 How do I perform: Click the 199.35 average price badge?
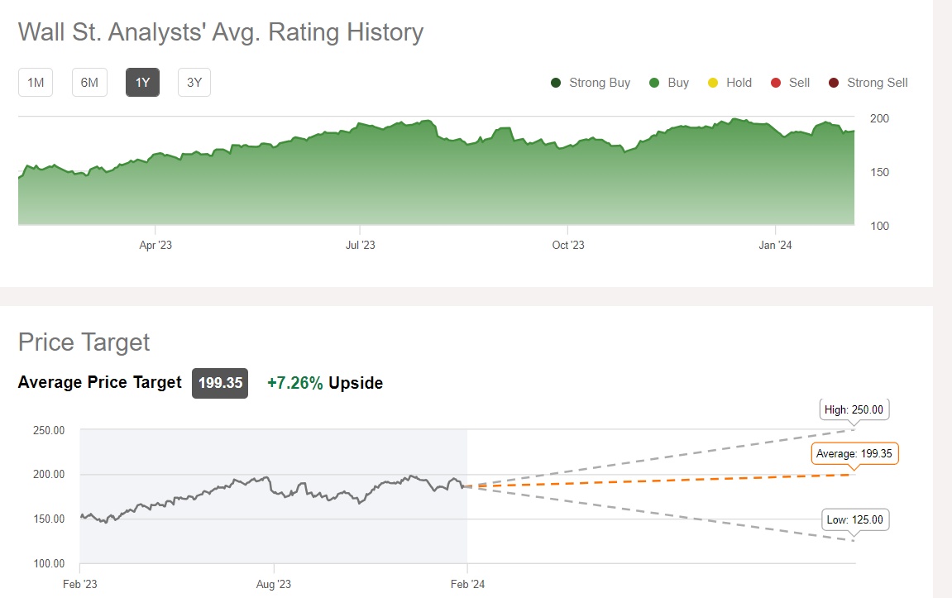[x=220, y=383]
